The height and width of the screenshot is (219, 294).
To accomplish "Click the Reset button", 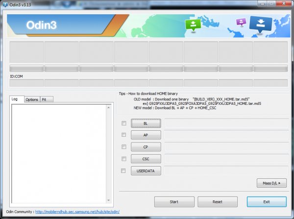I will tap(218, 202).
